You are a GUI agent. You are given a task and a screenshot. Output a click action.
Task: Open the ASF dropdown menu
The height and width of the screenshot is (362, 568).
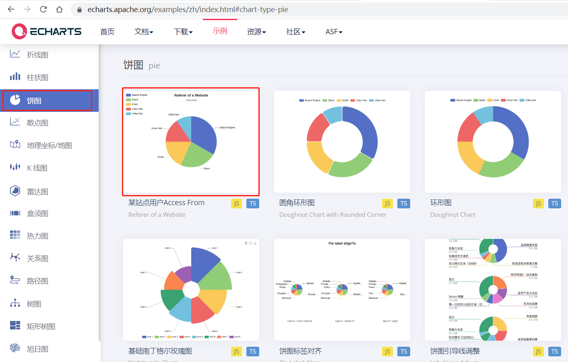click(333, 31)
